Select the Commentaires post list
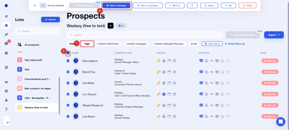This screenshot has height=130, width=289. 38,79
